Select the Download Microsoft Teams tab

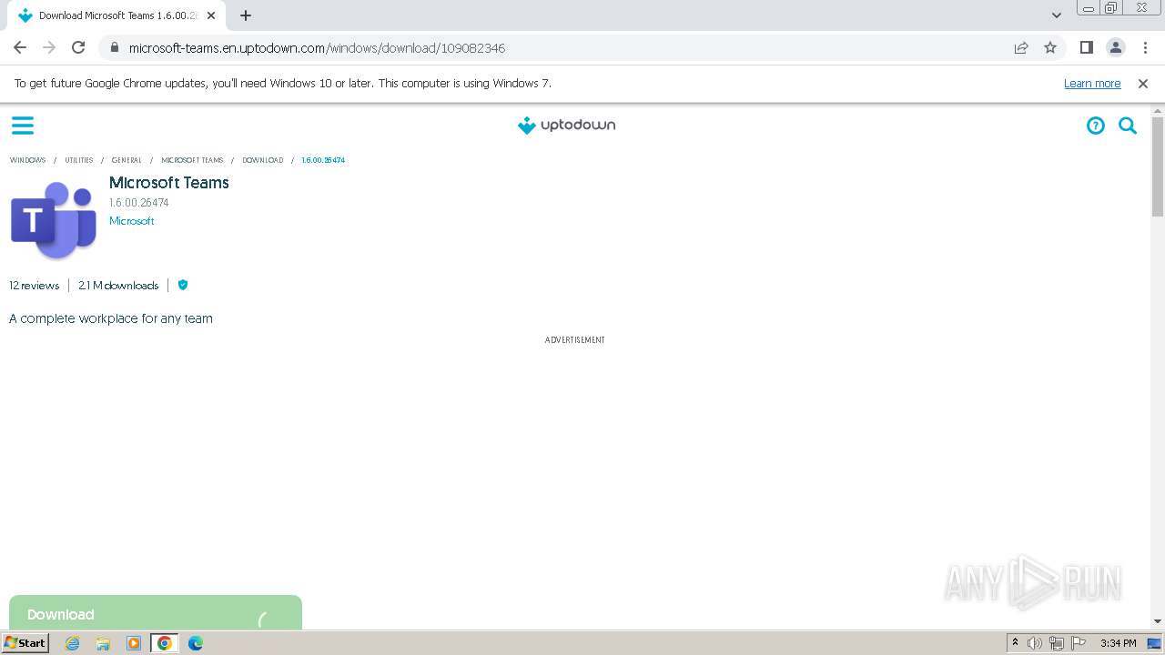click(117, 15)
